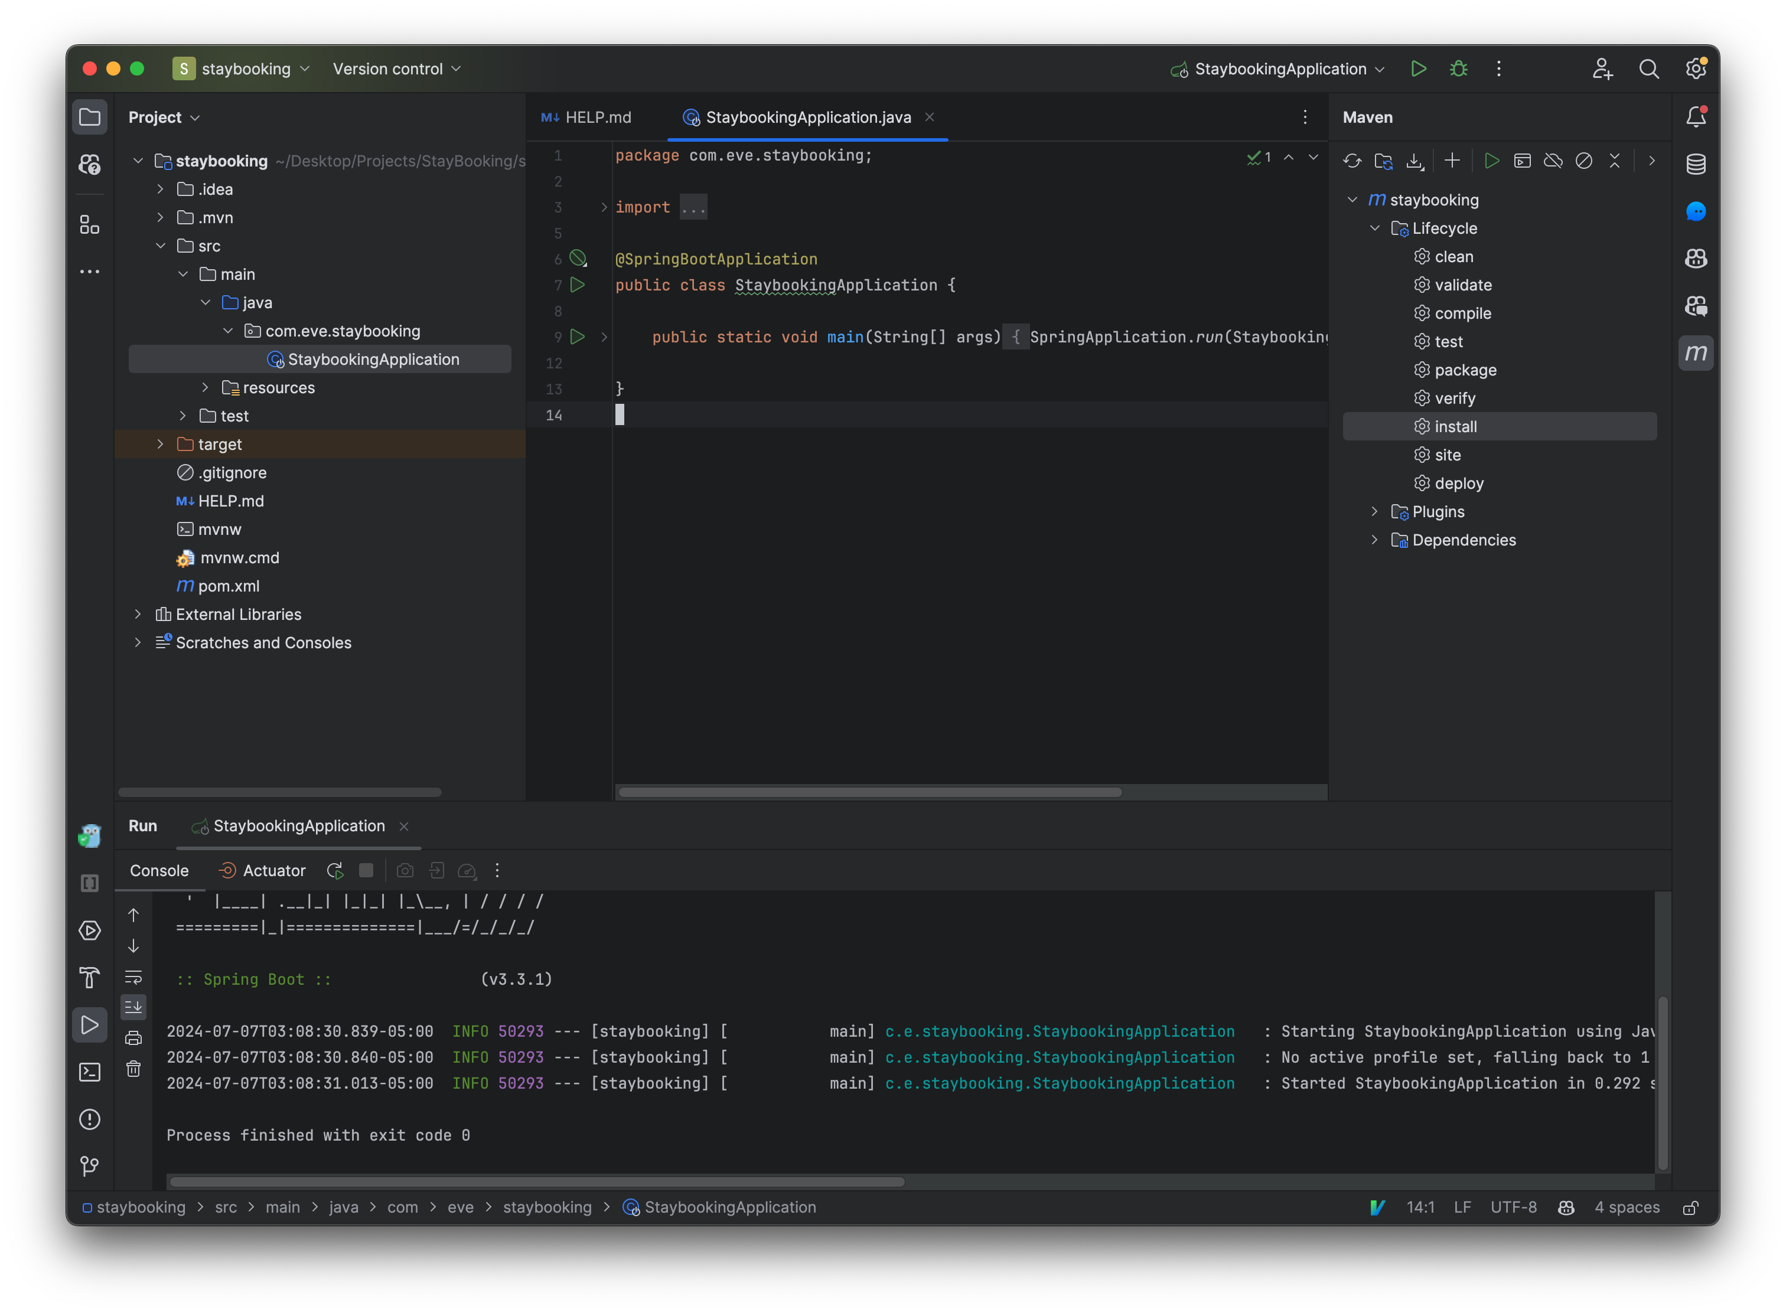Click the console horizontal scrollbar
Screen dimensions: 1786x1313
537,1182
